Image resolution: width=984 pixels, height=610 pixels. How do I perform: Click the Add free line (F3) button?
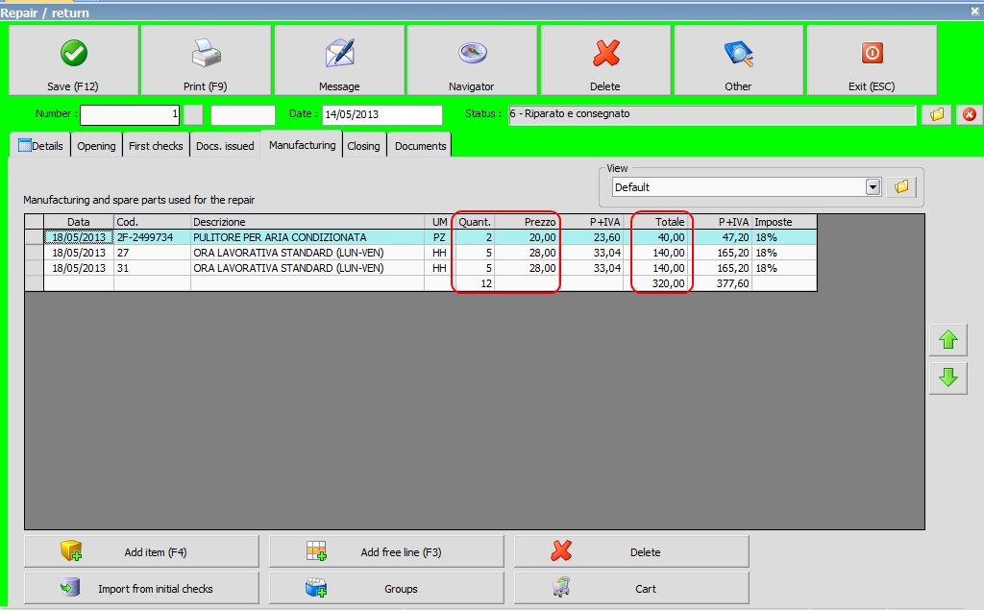386,551
